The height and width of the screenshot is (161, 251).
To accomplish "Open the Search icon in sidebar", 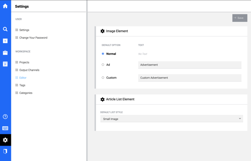I will [x=5, y=29].
